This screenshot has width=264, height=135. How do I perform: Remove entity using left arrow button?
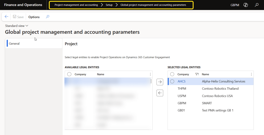pos(160,93)
